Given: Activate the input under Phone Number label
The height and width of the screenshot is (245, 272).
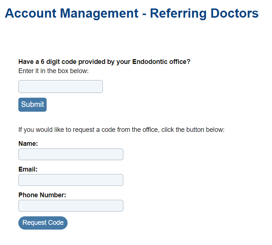Looking at the screenshot, I should (71, 206).
